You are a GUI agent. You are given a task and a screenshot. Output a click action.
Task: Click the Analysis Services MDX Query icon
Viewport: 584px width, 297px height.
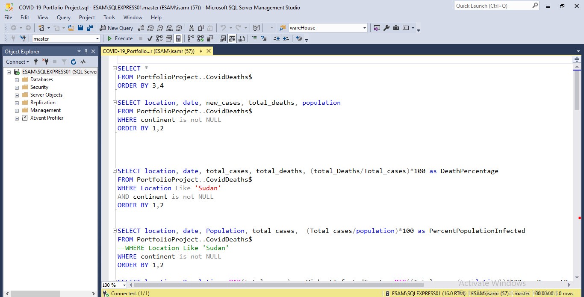tap(150, 28)
